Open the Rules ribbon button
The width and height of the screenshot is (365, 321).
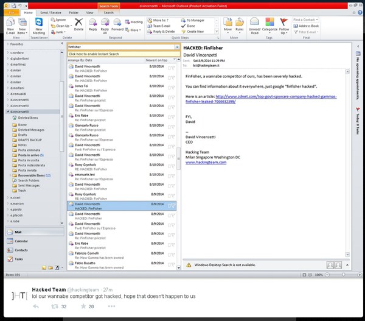click(x=239, y=26)
